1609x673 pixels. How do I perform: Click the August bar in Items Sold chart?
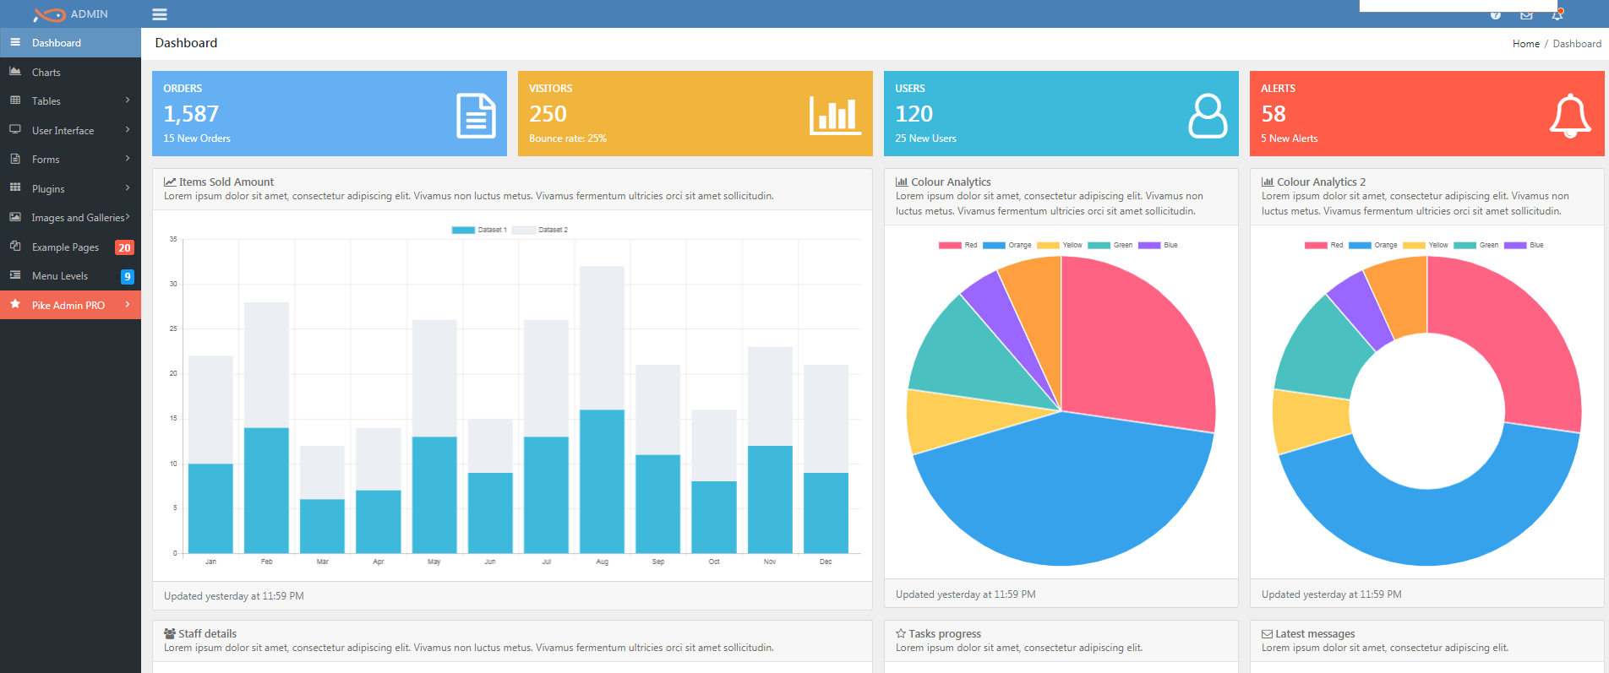point(602,481)
